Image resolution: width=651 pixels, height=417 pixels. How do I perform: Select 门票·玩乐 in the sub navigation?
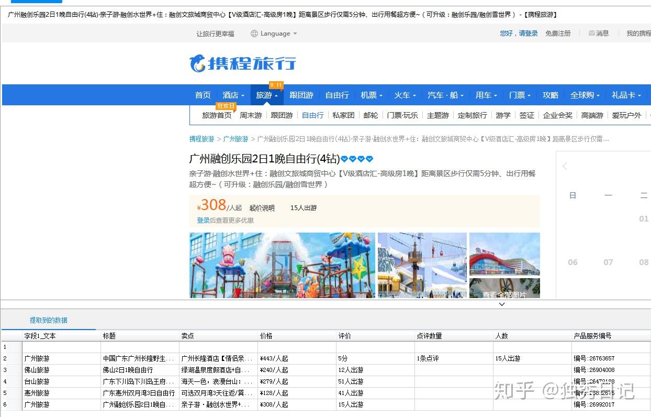(402, 115)
